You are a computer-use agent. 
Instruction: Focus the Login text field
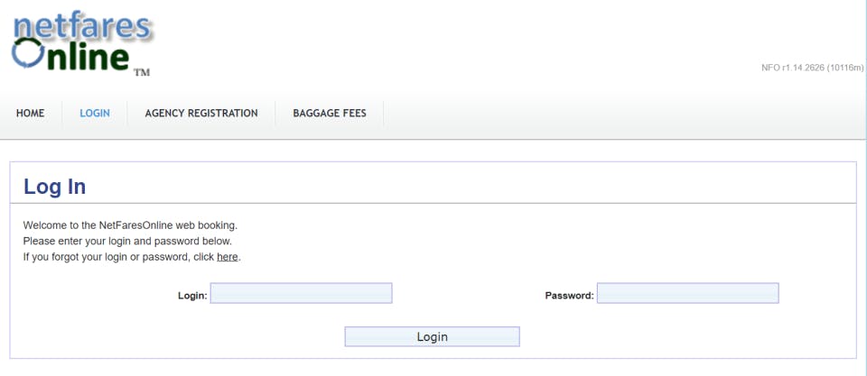pyautogui.click(x=302, y=293)
